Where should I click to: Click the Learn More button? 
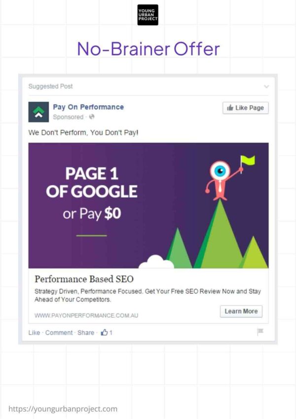tap(241, 311)
